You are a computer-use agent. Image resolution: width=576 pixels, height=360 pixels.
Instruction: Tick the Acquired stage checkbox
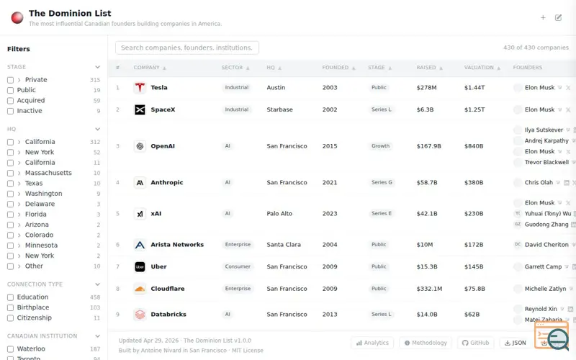[x=10, y=101]
